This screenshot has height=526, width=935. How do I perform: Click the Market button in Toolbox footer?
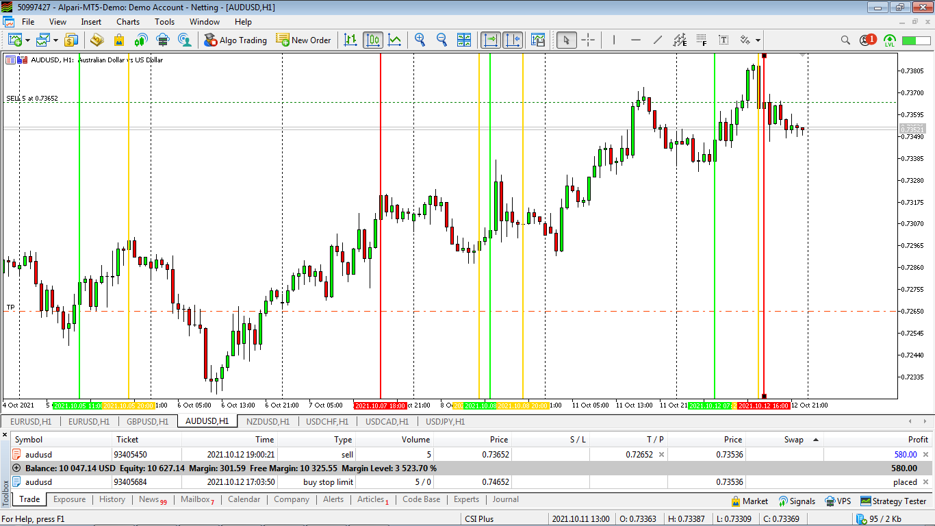tap(750, 501)
